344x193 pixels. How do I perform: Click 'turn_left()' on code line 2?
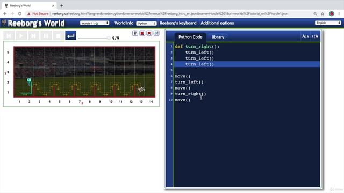pos(199,53)
